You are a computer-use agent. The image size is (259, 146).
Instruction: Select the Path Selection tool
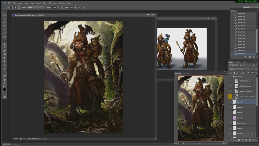coord(5,72)
